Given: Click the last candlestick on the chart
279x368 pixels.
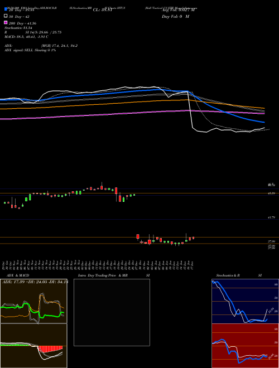Looking at the screenshot, I should point(193,238).
